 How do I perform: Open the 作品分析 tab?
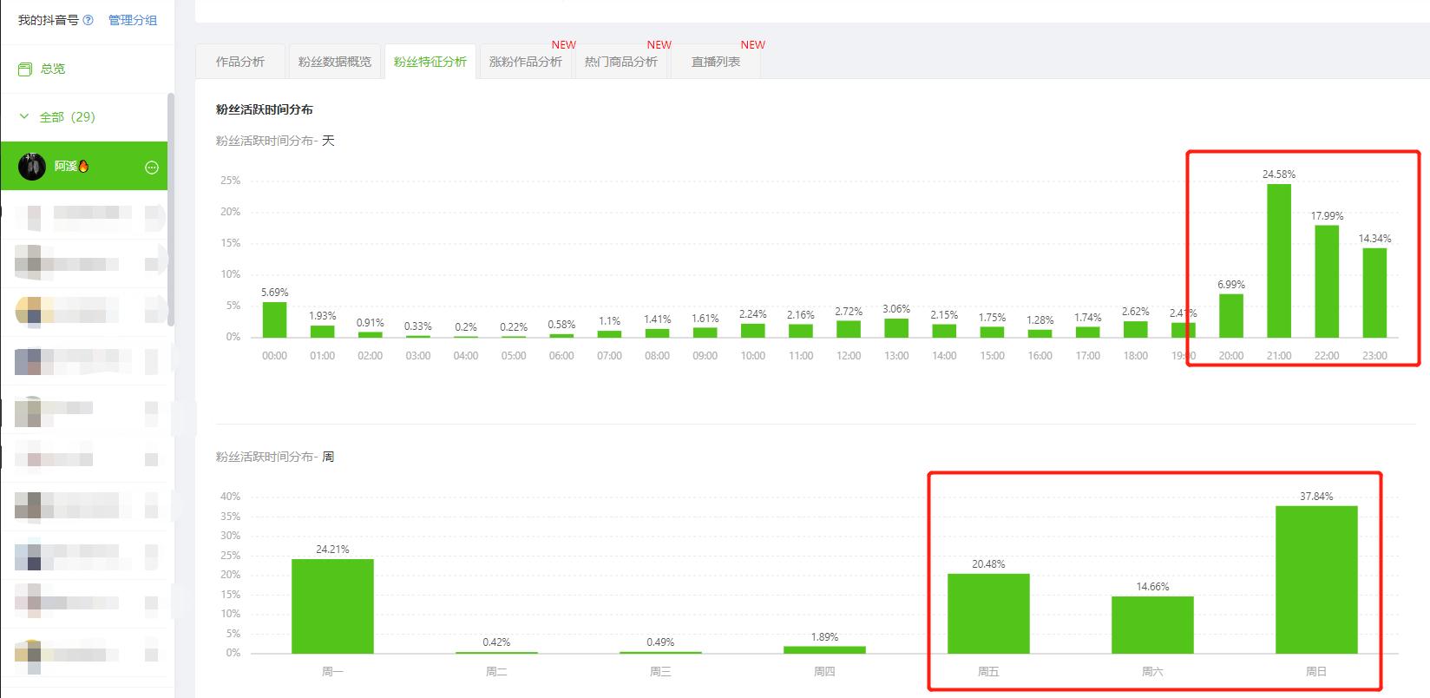240,62
